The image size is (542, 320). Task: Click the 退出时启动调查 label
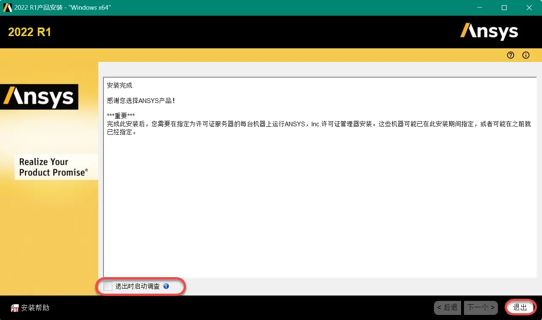point(138,286)
